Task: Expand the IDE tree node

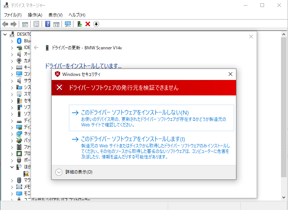Action: 12,48
